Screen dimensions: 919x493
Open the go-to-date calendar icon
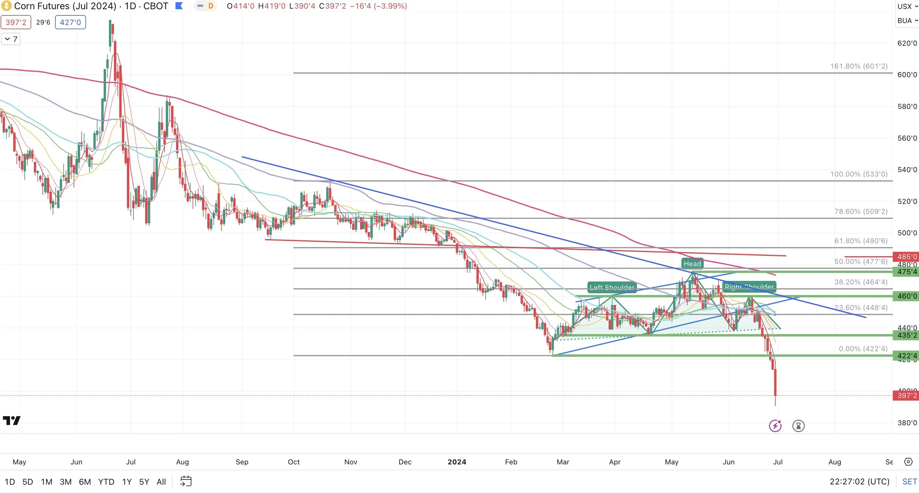186,481
